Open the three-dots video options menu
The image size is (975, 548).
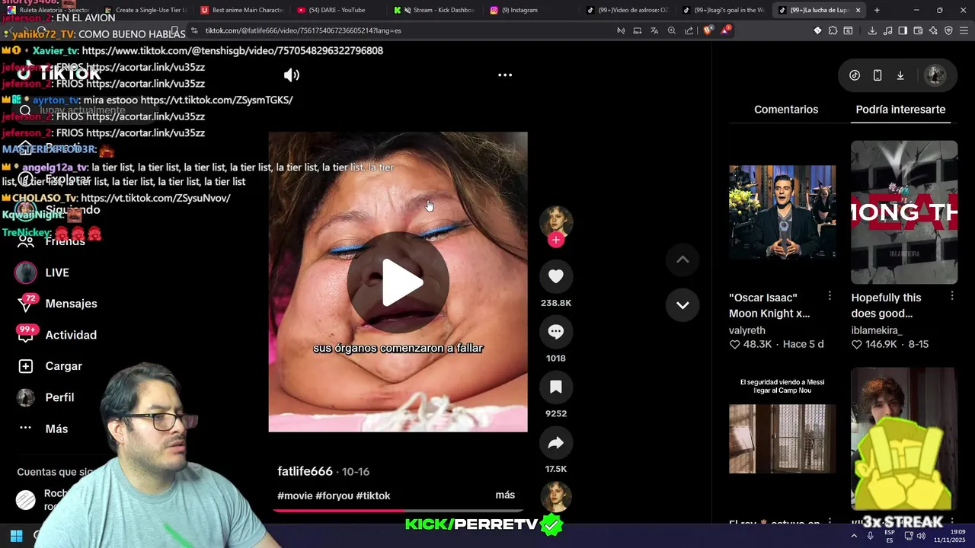[505, 75]
